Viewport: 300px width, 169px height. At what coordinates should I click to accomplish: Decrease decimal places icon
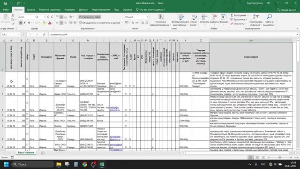147,23
